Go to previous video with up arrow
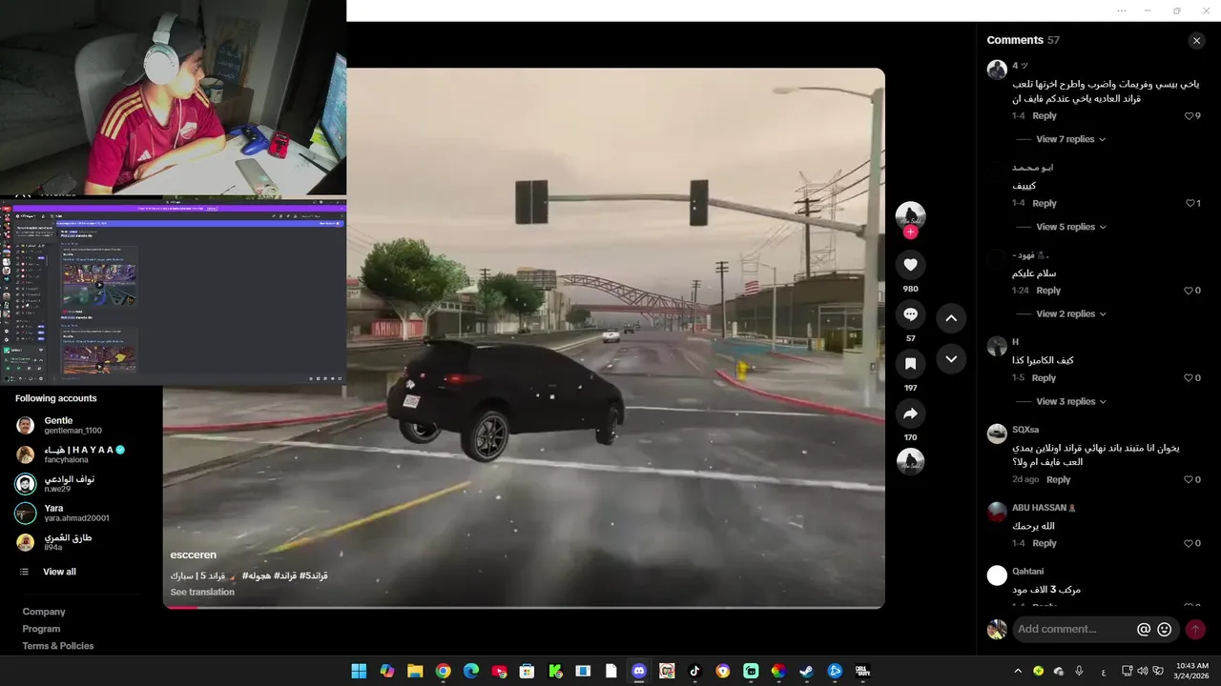Screen dimensions: 1221x686 point(951,318)
